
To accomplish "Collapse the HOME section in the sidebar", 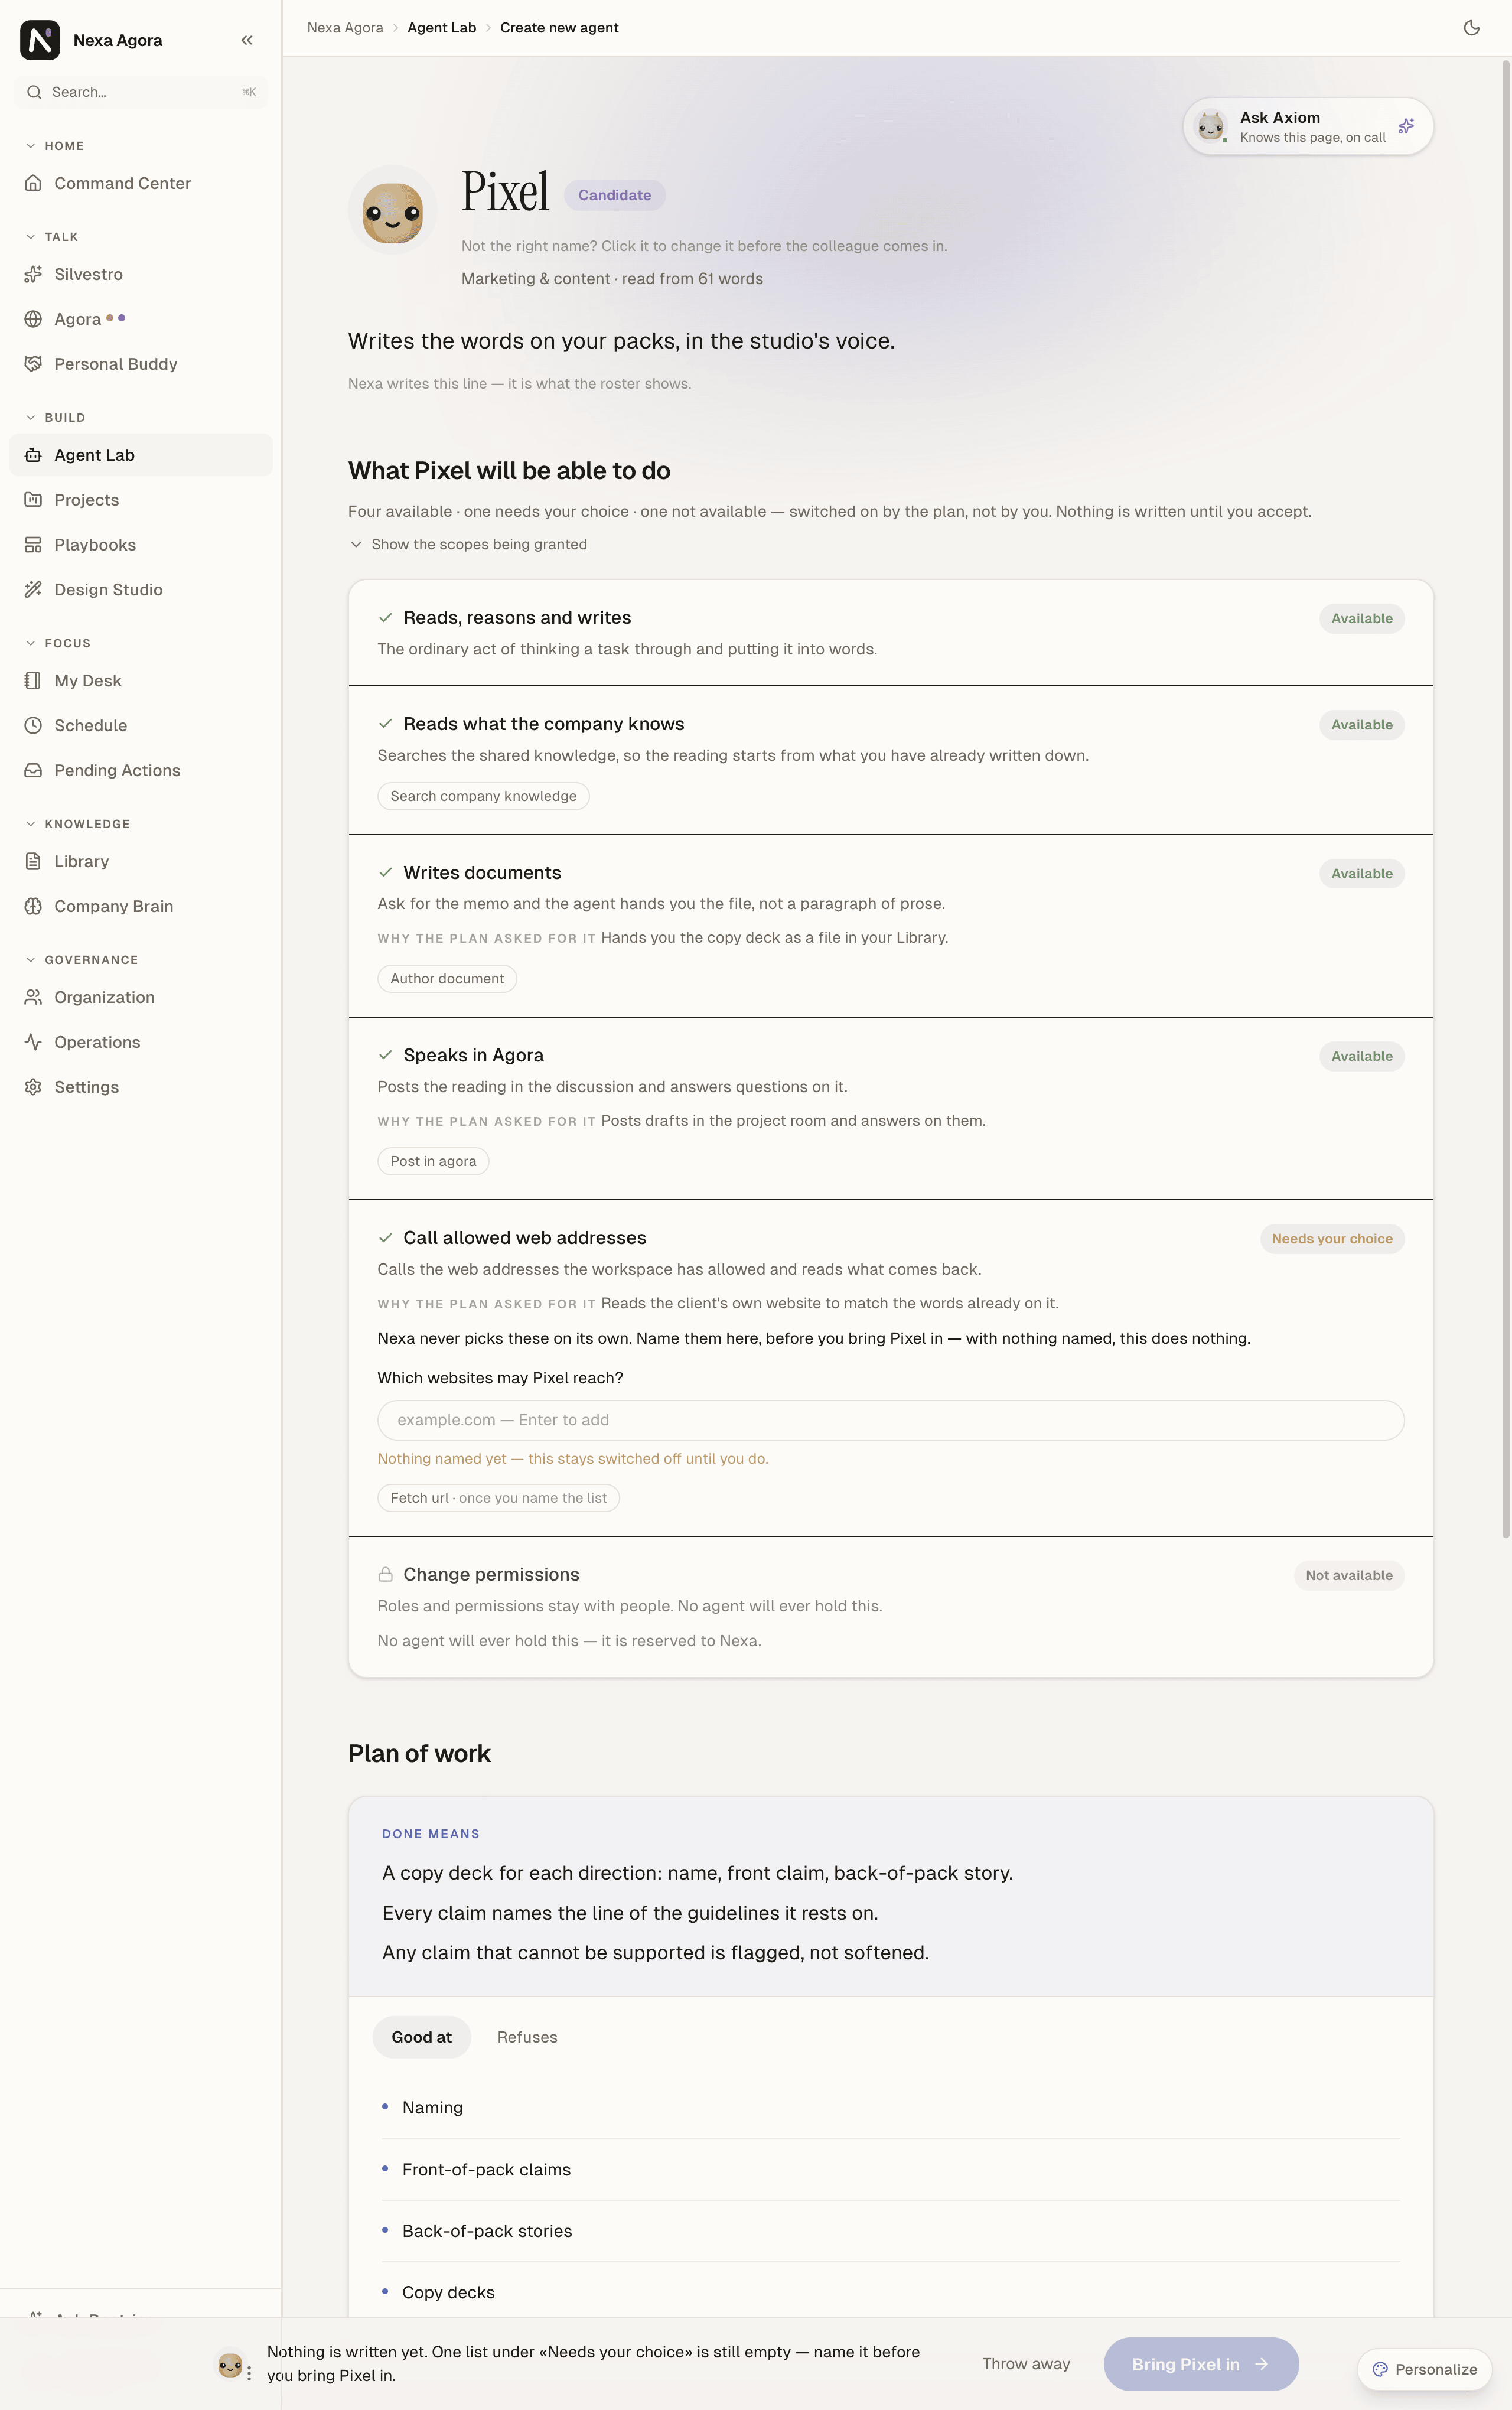I will 54,146.
